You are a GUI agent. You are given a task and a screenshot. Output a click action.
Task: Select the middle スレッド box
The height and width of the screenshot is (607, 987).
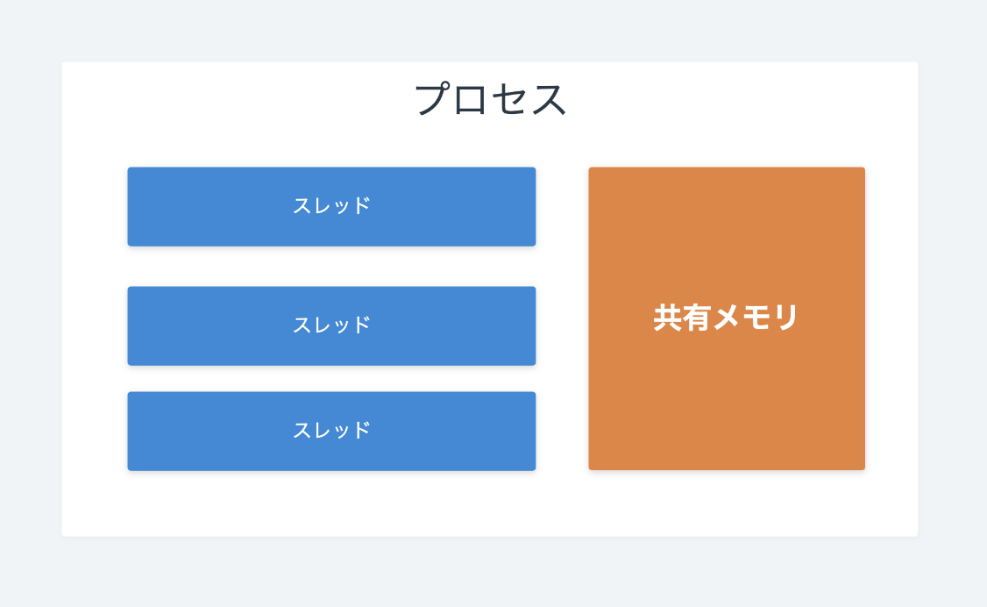coord(331,326)
